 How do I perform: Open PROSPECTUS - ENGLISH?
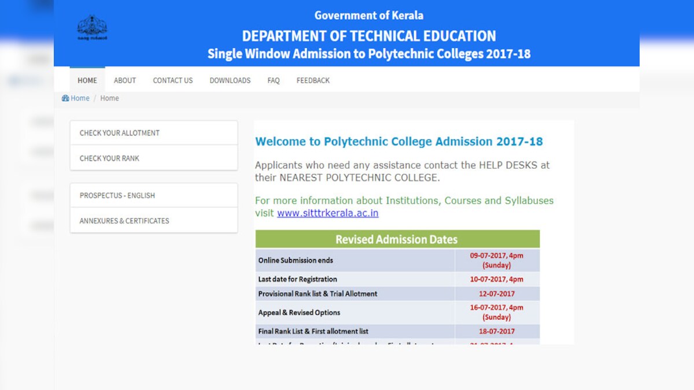[116, 195]
